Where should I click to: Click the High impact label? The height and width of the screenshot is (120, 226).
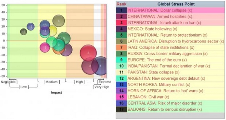point(79,82)
